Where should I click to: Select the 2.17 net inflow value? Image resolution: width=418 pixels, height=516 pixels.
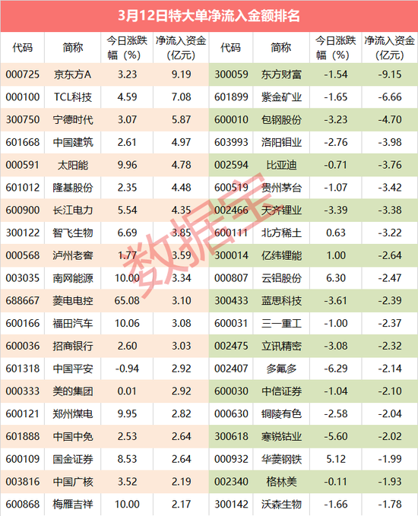pyautogui.click(x=181, y=504)
